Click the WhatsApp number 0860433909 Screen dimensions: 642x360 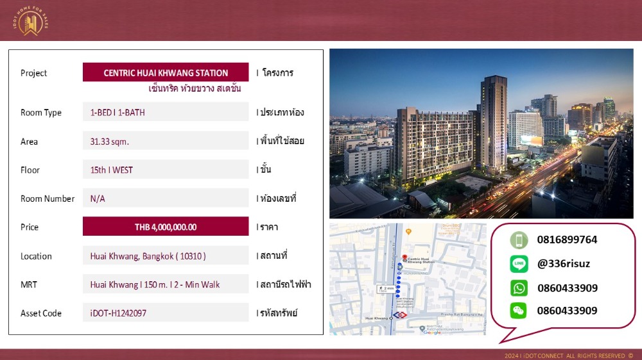[x=568, y=288]
